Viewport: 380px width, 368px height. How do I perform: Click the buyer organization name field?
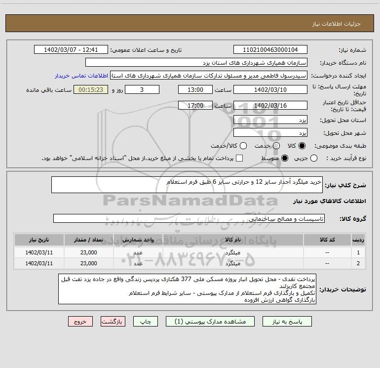196,63
